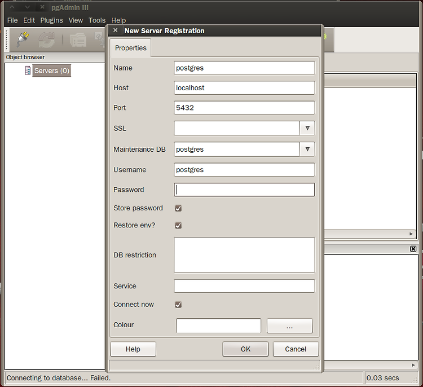This screenshot has height=387, width=423.
Task: Open the Tools menu
Action: click(x=97, y=20)
